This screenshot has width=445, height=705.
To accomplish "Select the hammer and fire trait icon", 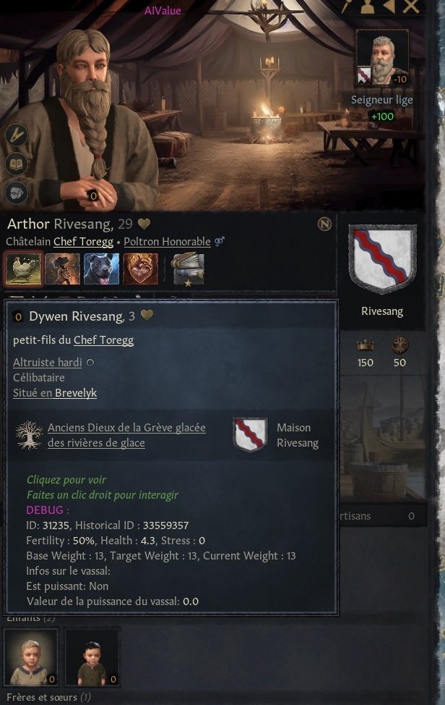I will (x=62, y=269).
